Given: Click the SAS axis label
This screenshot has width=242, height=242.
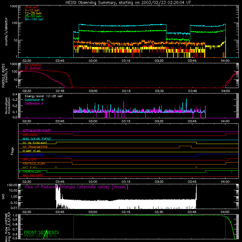Looking at the screenshot, I should click(x=3, y=197).
